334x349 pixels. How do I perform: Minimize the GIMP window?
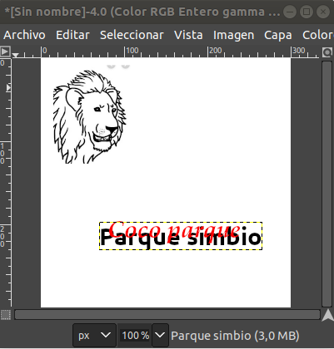click(x=290, y=12)
